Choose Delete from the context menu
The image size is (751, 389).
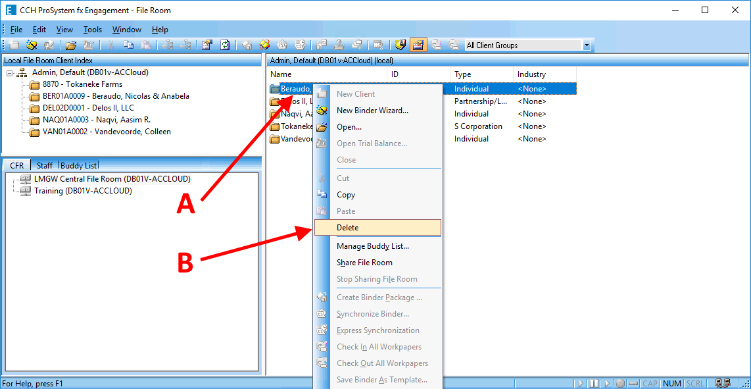coord(377,227)
